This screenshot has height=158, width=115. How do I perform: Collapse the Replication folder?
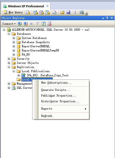click(9, 67)
